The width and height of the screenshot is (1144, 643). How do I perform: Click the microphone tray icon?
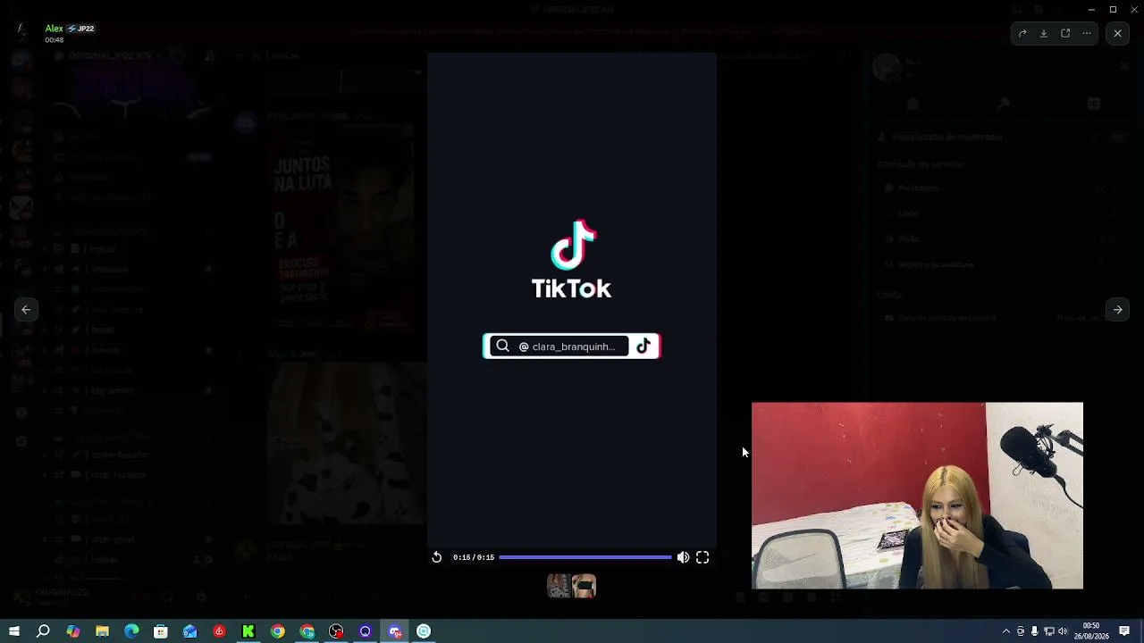[x=1035, y=631]
